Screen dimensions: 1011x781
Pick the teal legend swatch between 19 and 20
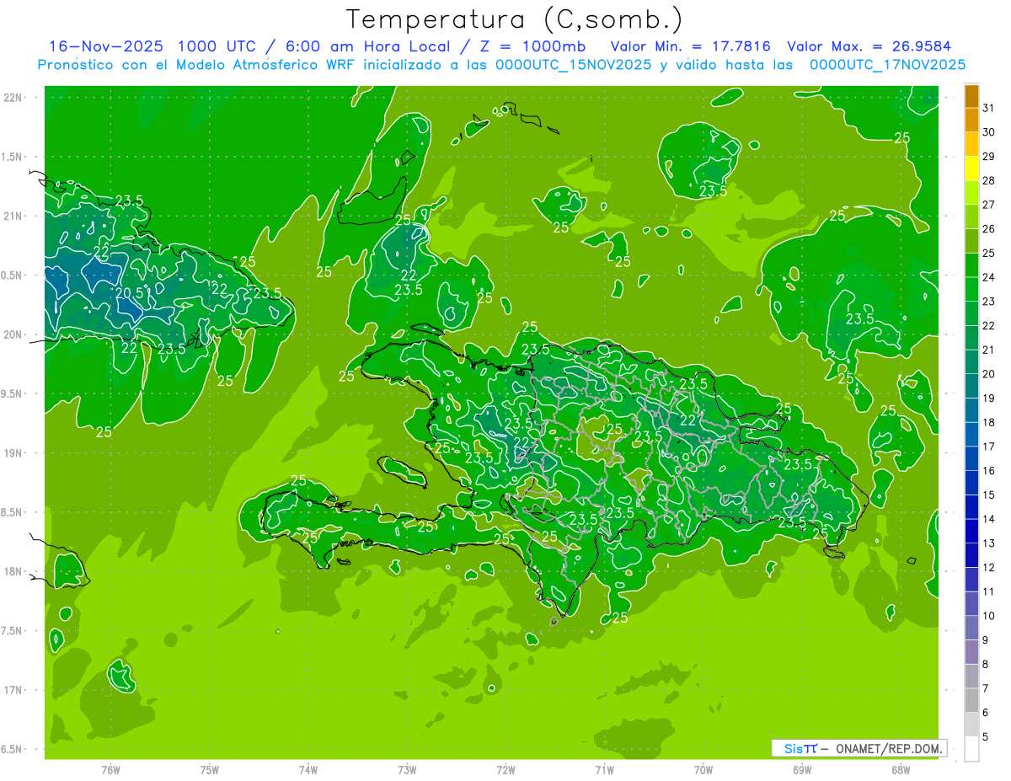coord(972,387)
